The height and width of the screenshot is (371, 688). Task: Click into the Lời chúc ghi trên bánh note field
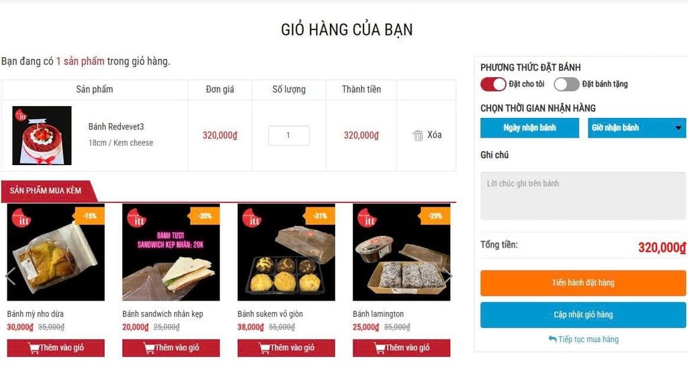583,196
